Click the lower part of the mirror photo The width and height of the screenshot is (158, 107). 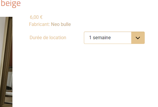[x=6, y=90]
